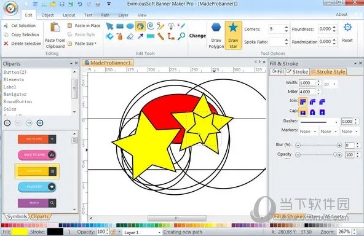Click the yellow Open folder icon
Screen dimensions: 364x236
coord(53,4)
